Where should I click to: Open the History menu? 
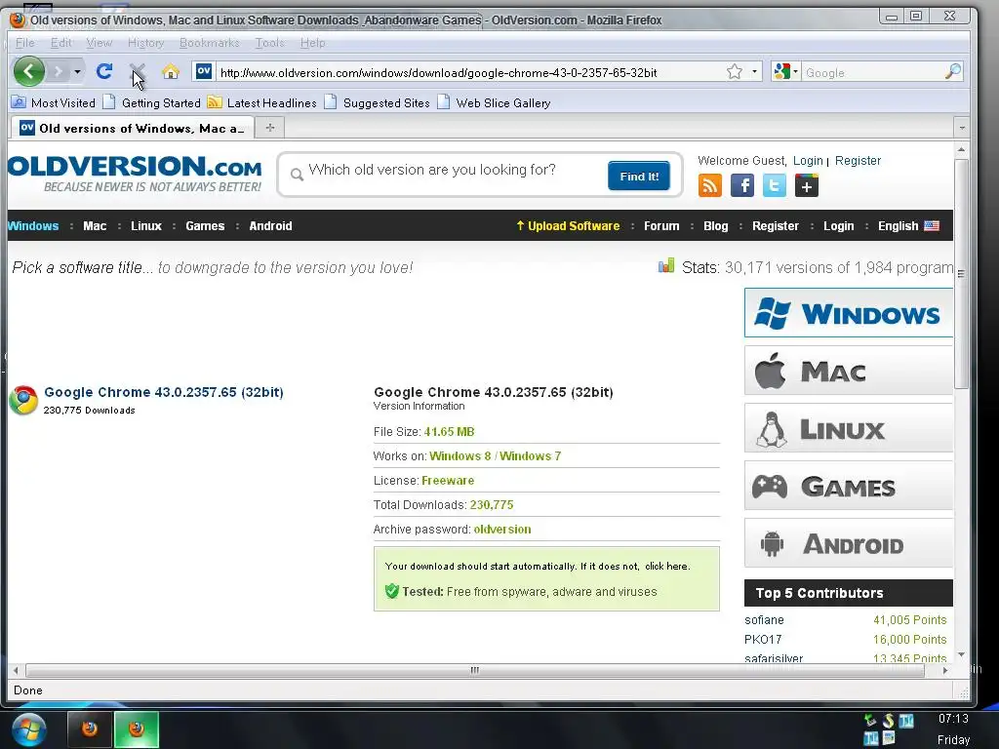click(x=146, y=43)
